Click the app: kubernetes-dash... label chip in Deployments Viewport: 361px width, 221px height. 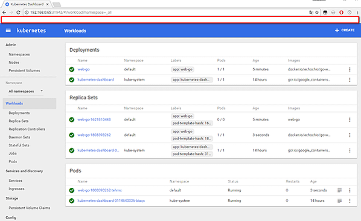pyautogui.click(x=191, y=79)
